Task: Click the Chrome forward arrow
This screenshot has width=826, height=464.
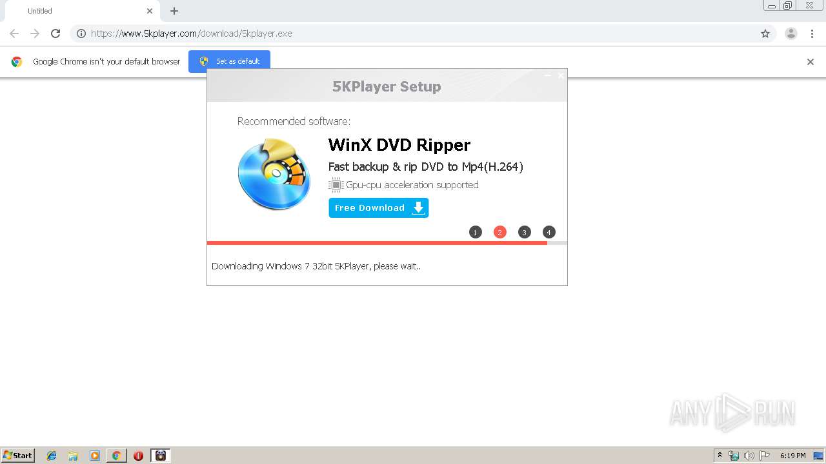Action: [x=35, y=34]
